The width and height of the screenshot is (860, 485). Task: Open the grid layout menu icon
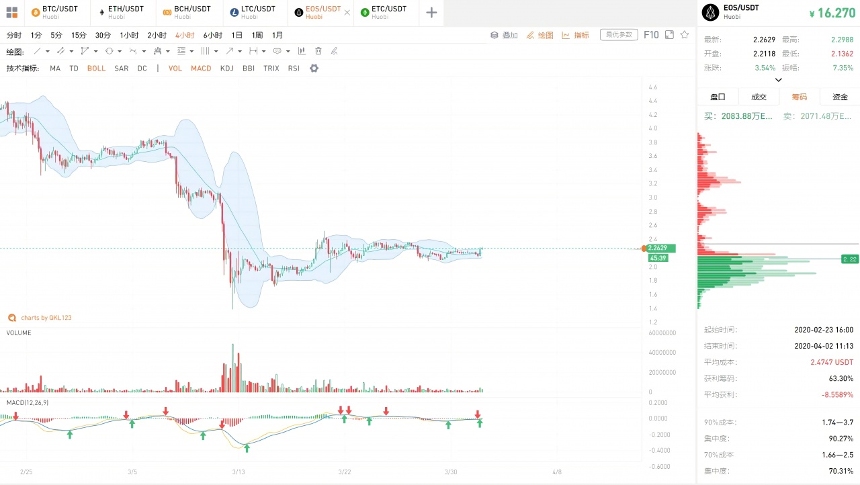tap(11, 12)
